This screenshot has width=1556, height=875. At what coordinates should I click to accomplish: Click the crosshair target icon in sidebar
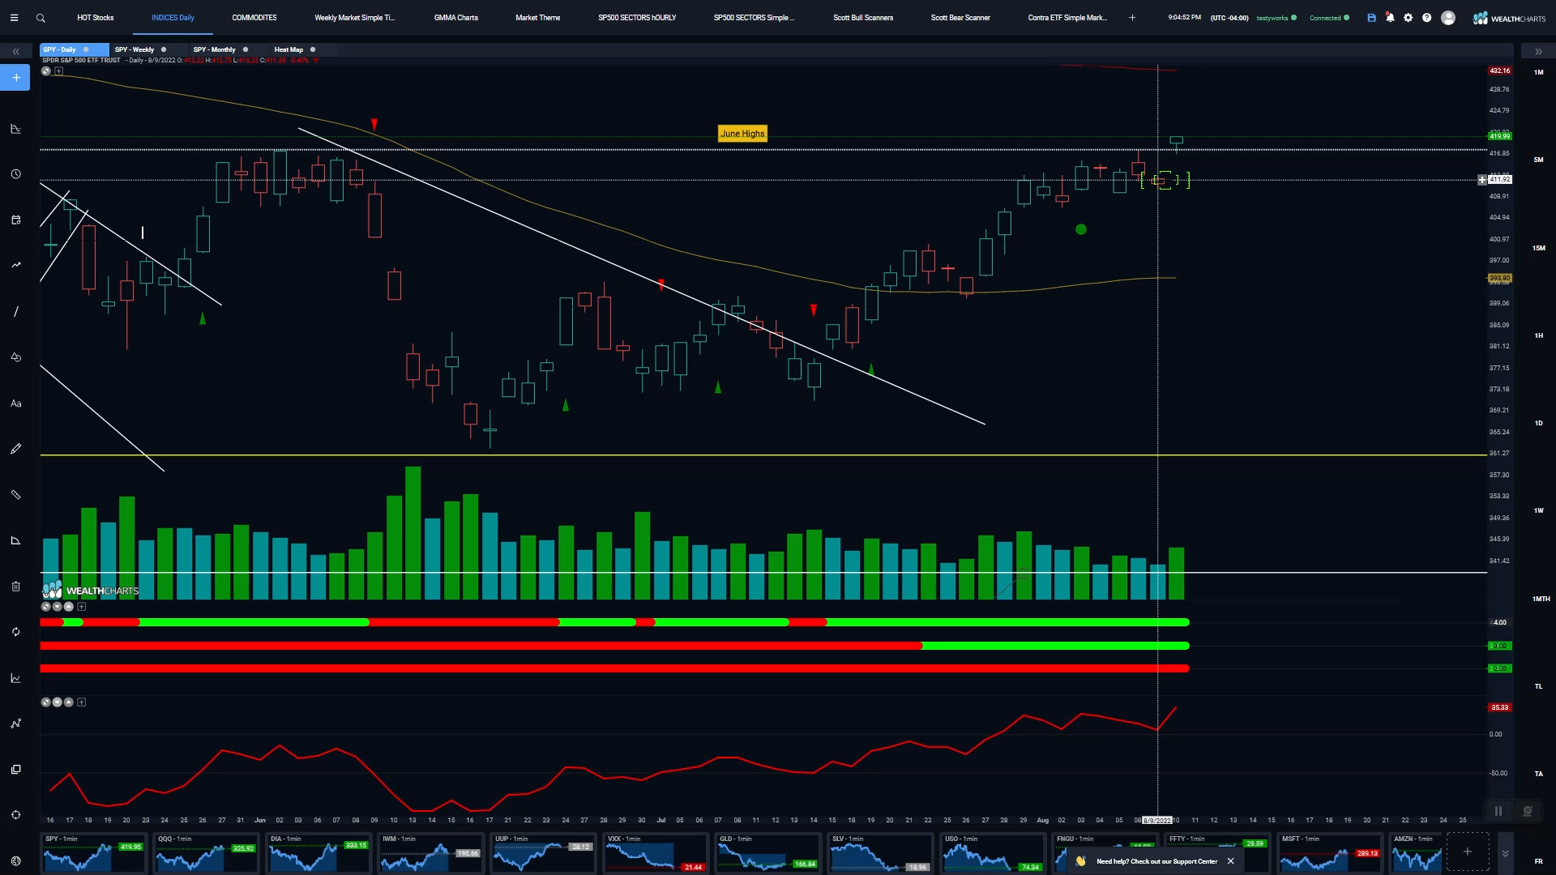[15, 815]
